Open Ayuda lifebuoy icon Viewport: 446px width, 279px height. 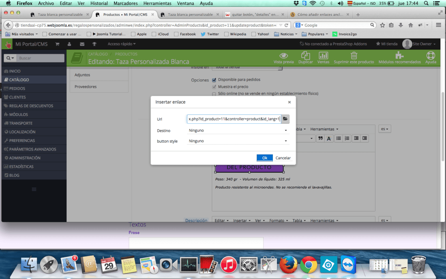click(431, 55)
